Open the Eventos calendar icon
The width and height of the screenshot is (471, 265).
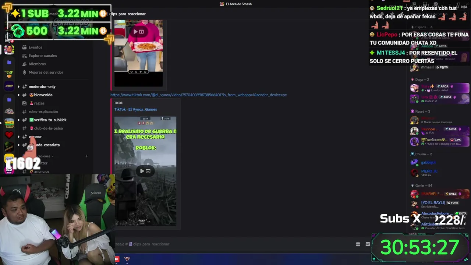point(24,47)
